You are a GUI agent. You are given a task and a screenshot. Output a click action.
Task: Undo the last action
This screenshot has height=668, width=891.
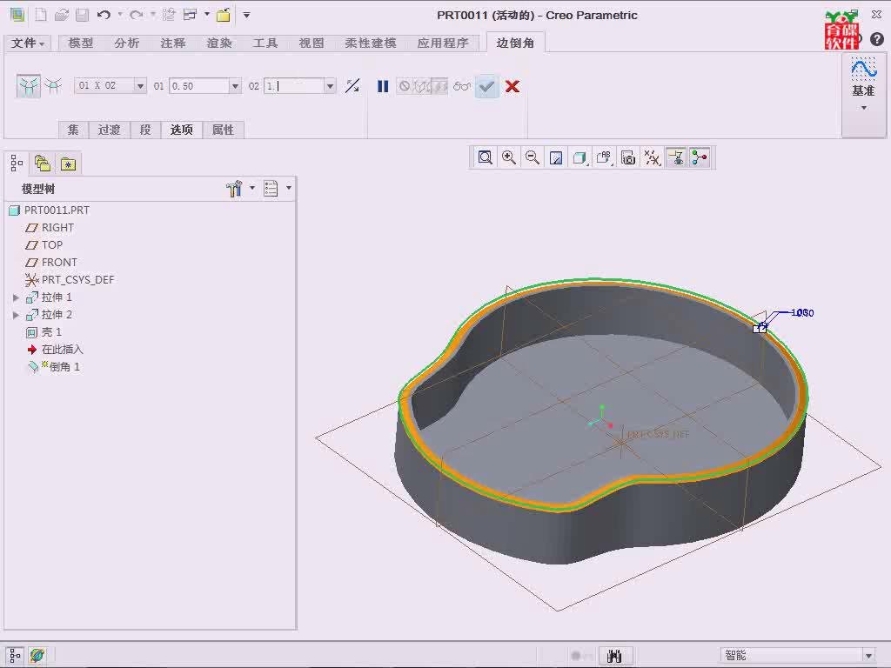(x=104, y=15)
